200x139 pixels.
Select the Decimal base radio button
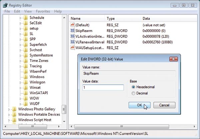(x=134, y=93)
